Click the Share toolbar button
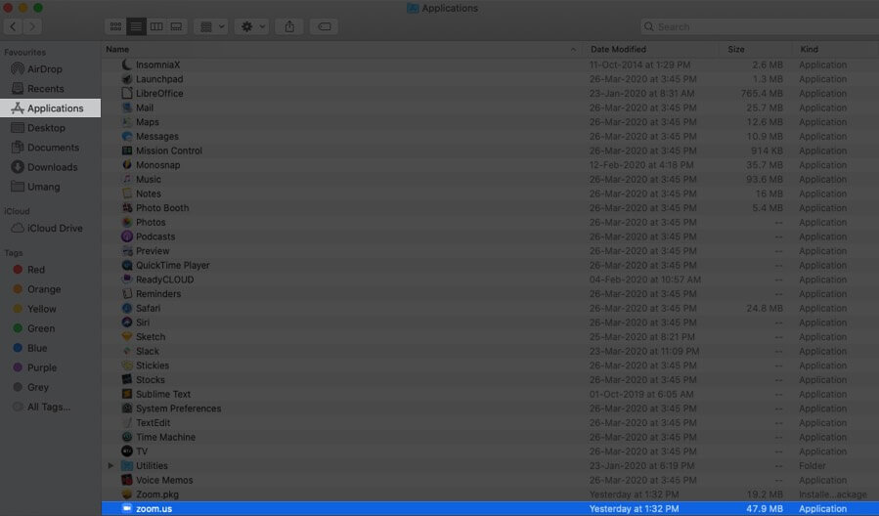 [x=289, y=26]
